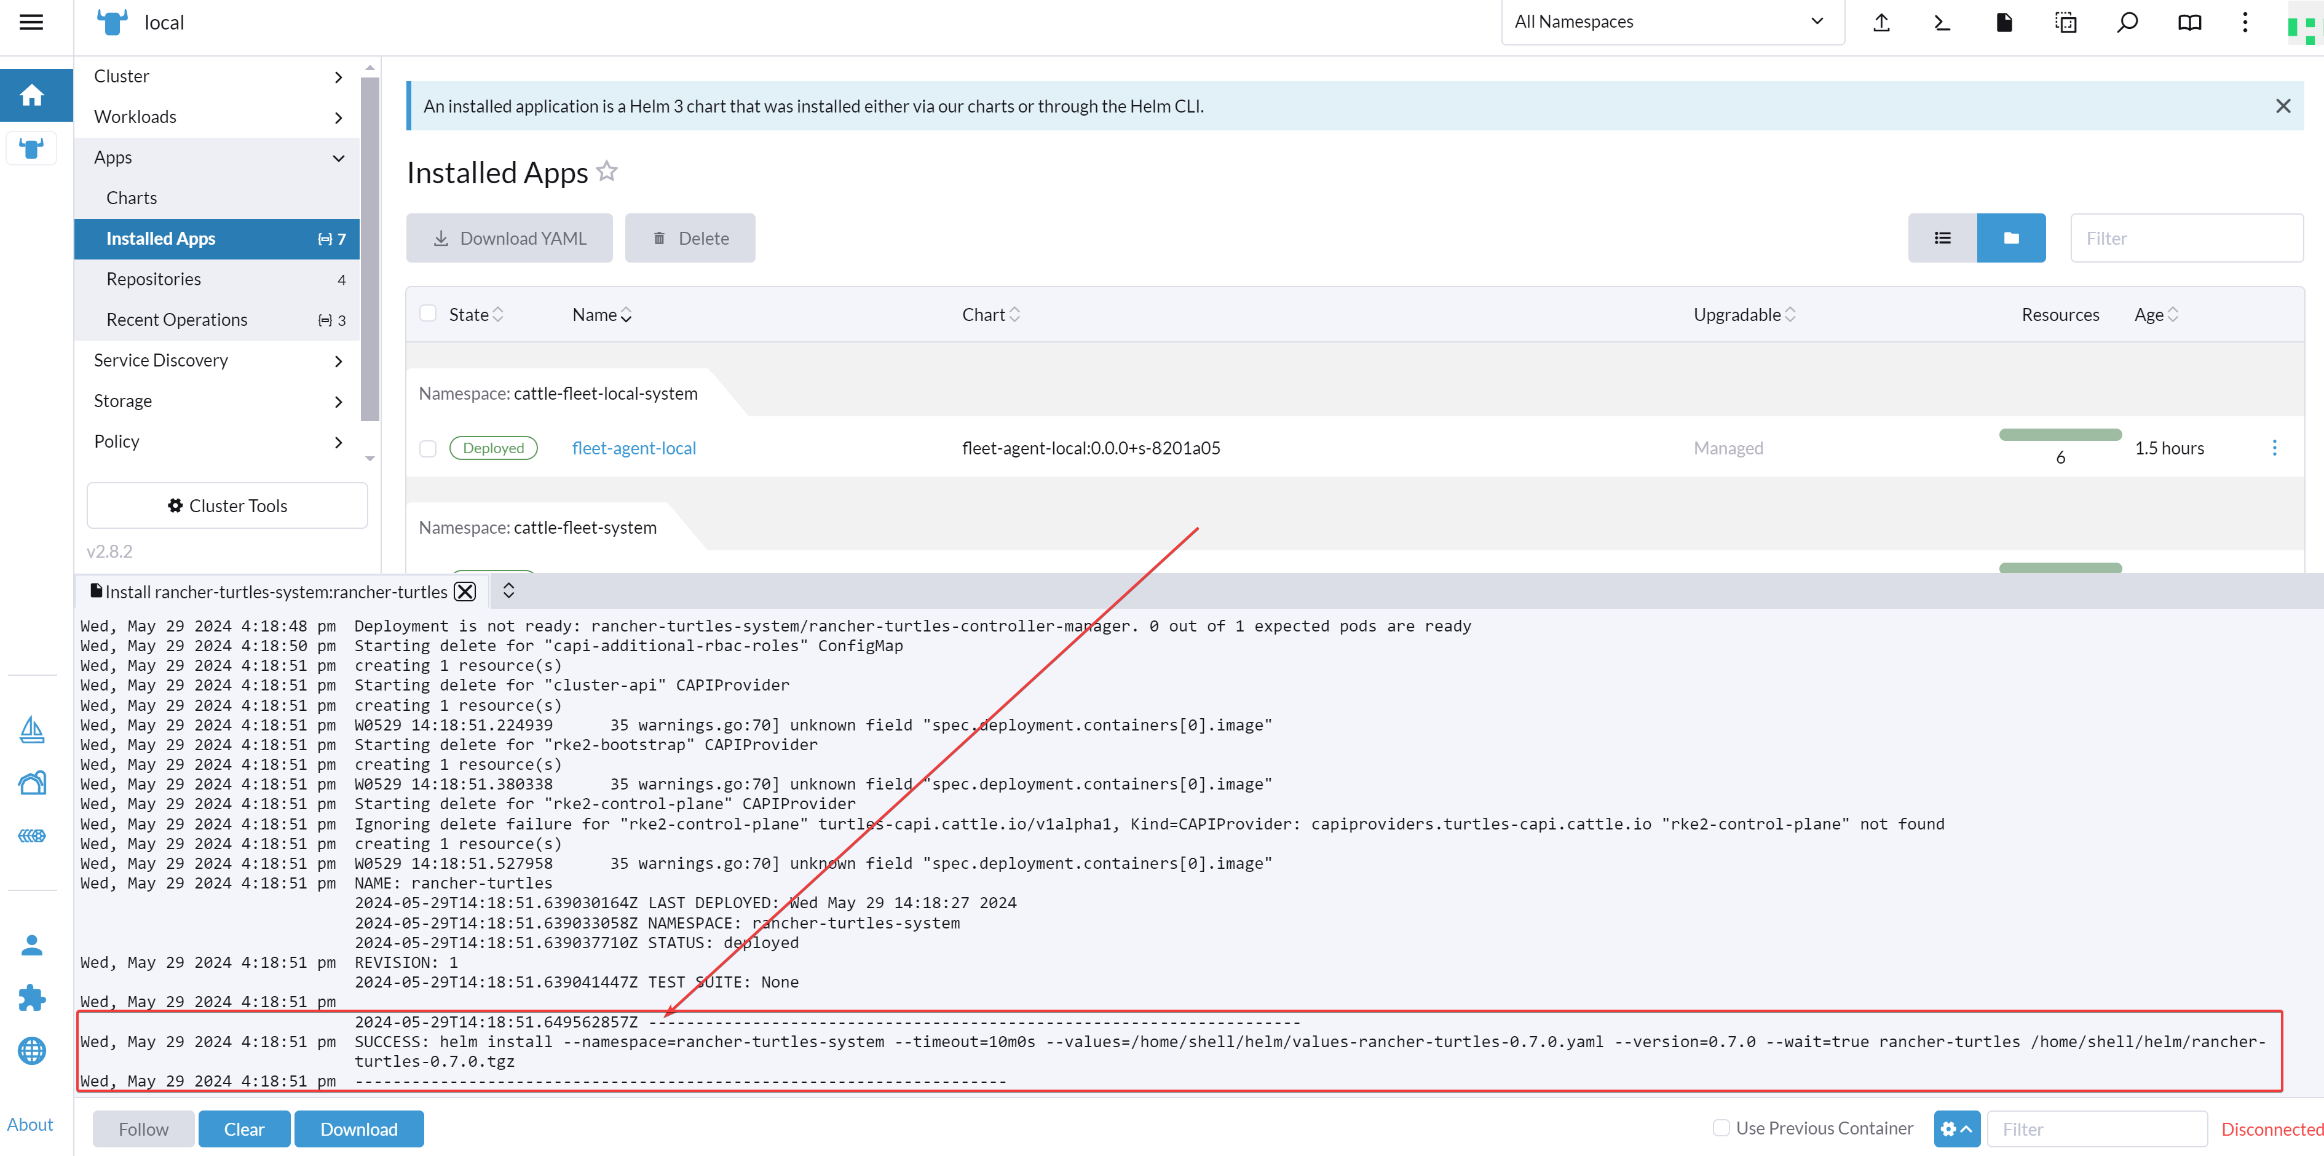Image resolution: width=2324 pixels, height=1156 pixels.
Task: Click sidebar navigation scrollbar
Action: 370,249
